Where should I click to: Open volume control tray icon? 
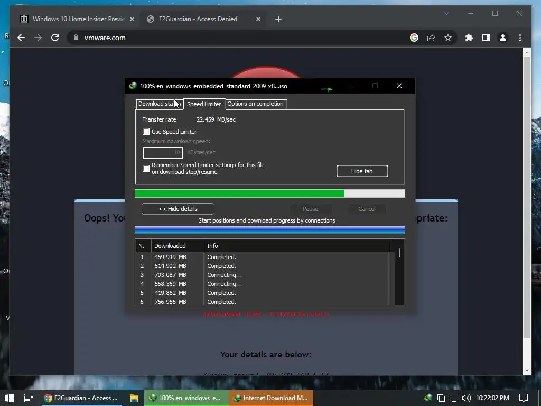(467, 398)
